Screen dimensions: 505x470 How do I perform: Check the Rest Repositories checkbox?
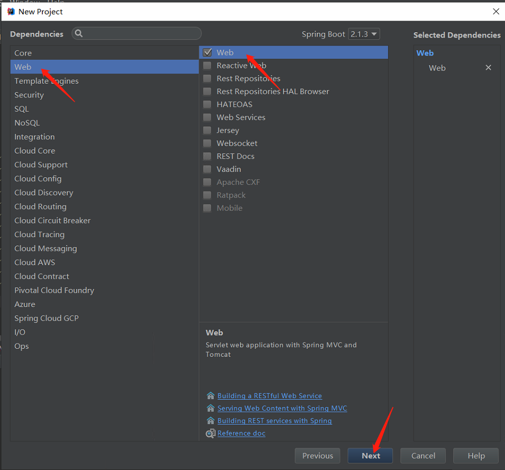207,78
